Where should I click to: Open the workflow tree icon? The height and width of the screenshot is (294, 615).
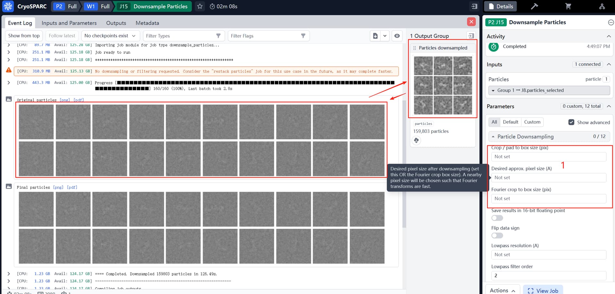tap(602, 6)
